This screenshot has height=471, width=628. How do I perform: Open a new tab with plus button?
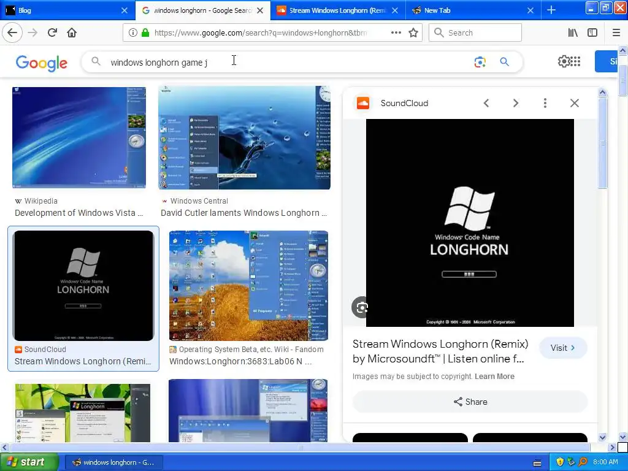(x=551, y=10)
